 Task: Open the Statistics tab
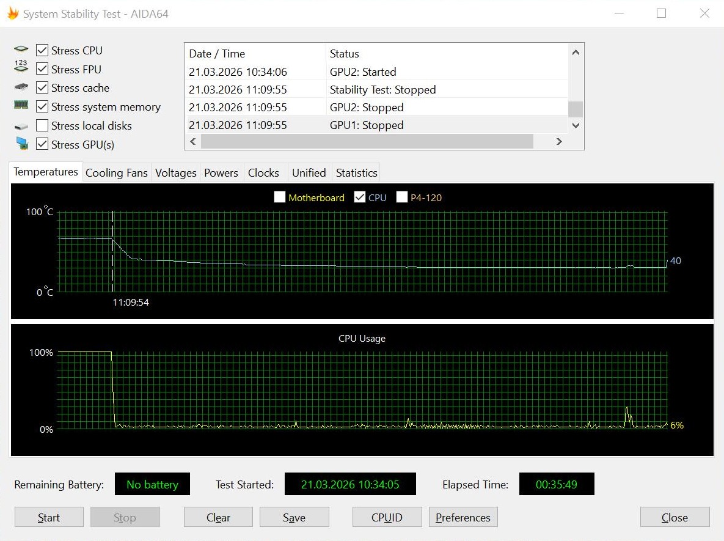pyautogui.click(x=356, y=173)
